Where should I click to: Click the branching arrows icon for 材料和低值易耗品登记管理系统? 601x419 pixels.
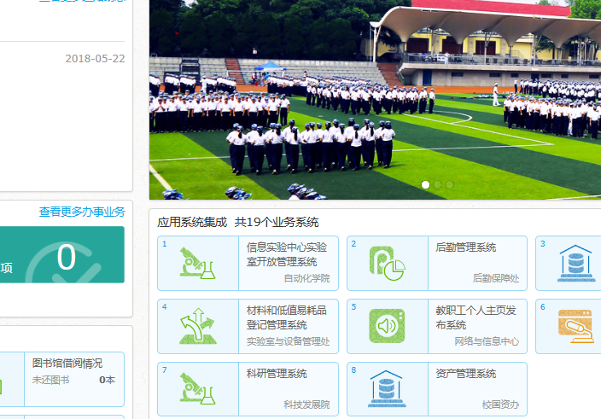[198, 326]
